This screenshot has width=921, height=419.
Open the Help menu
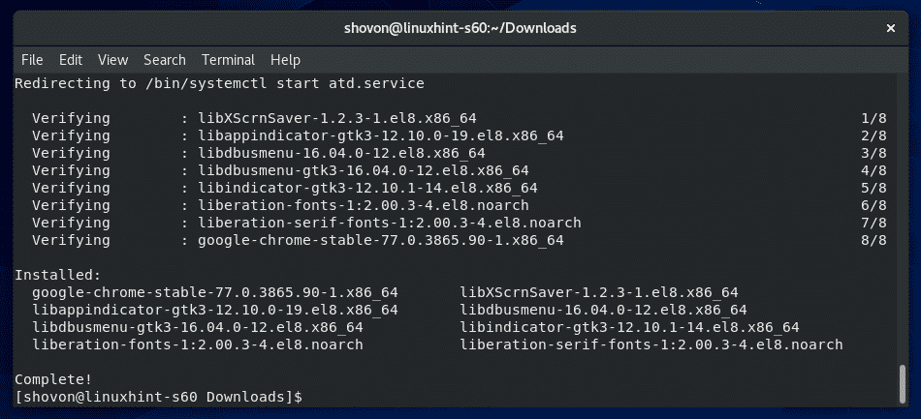286,60
